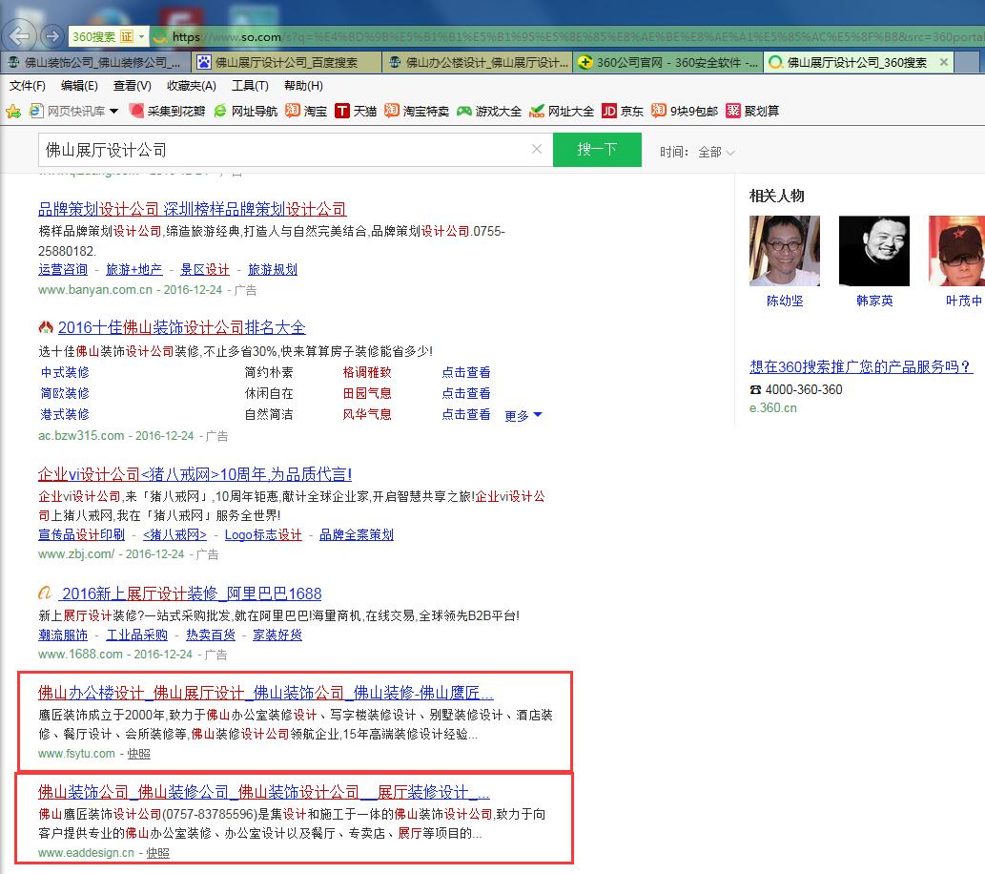Click the 工业品采购 sublink
Viewport: 985px width, 874px height.
(x=137, y=635)
